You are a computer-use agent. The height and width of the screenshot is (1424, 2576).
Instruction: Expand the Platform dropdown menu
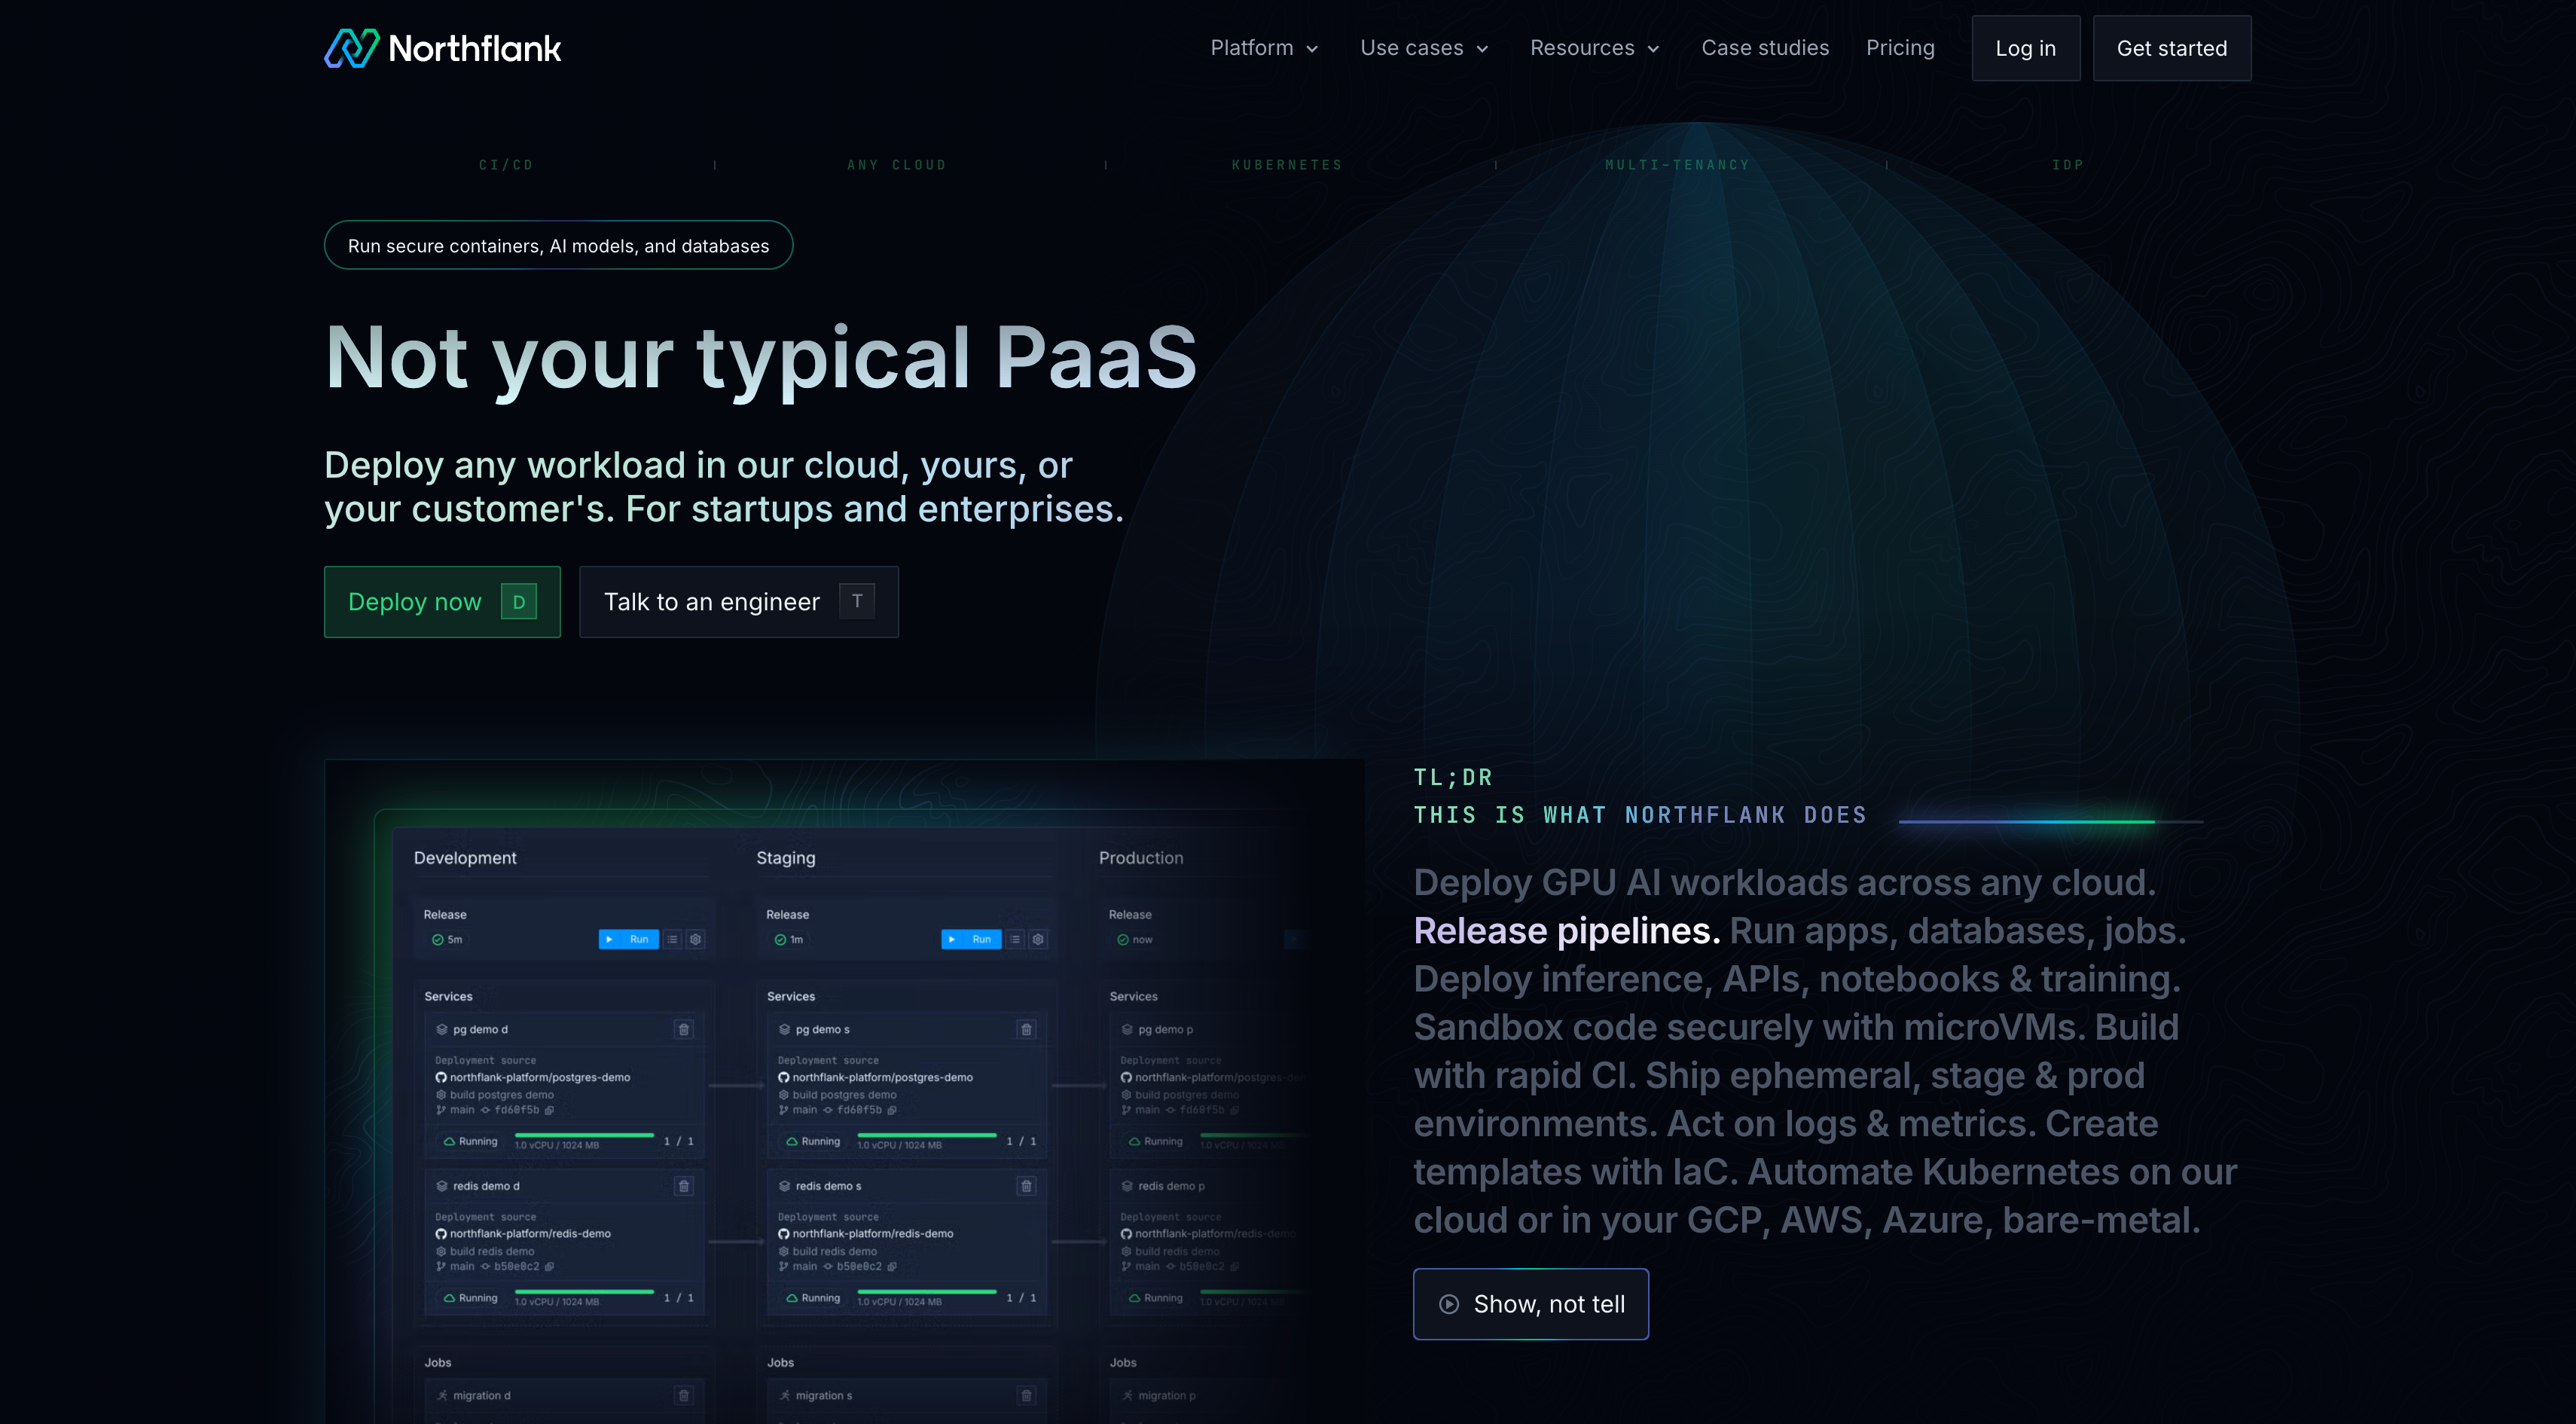pyautogui.click(x=1264, y=48)
